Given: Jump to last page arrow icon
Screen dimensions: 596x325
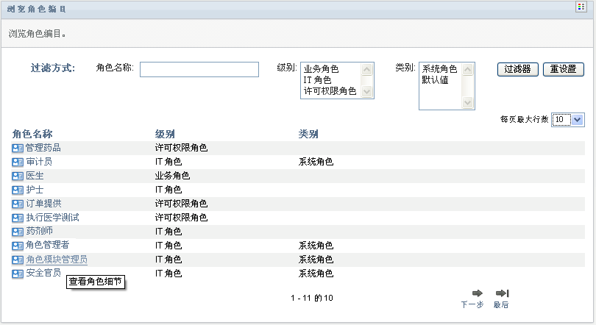Looking at the screenshot, I should point(502,293).
